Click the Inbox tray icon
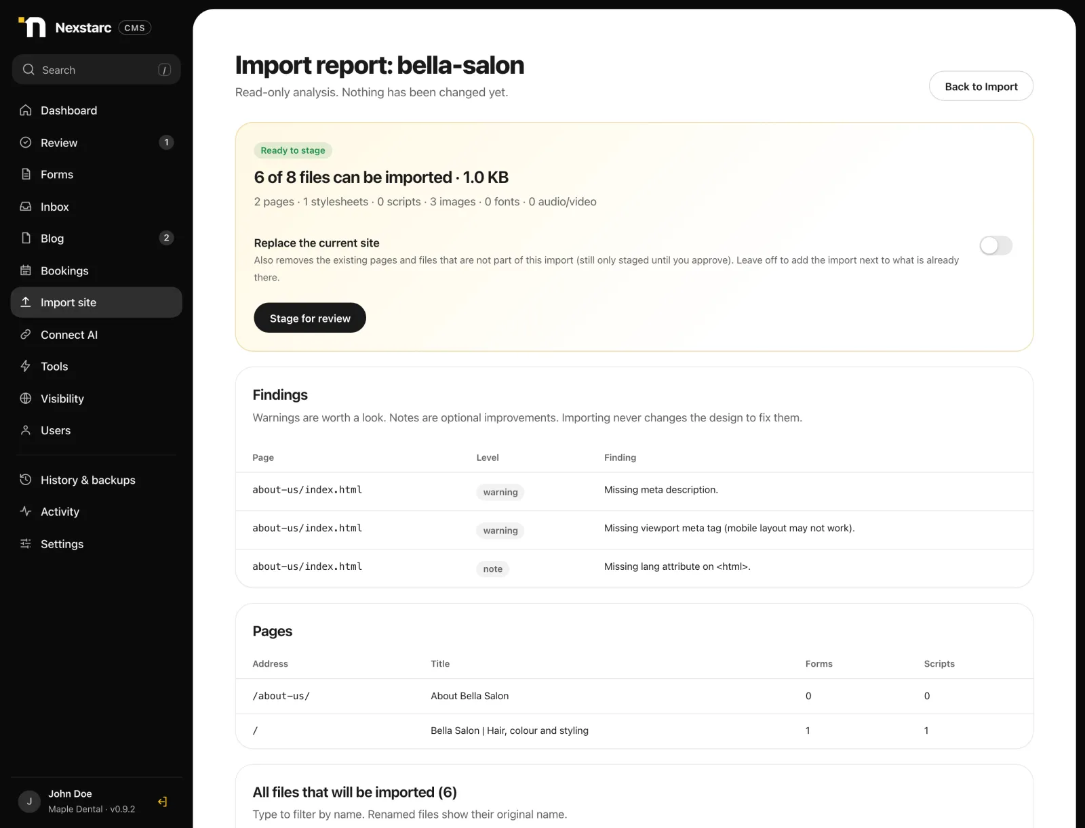 click(x=26, y=206)
